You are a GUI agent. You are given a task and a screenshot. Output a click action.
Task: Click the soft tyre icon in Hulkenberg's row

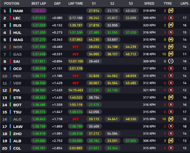tap(171, 32)
